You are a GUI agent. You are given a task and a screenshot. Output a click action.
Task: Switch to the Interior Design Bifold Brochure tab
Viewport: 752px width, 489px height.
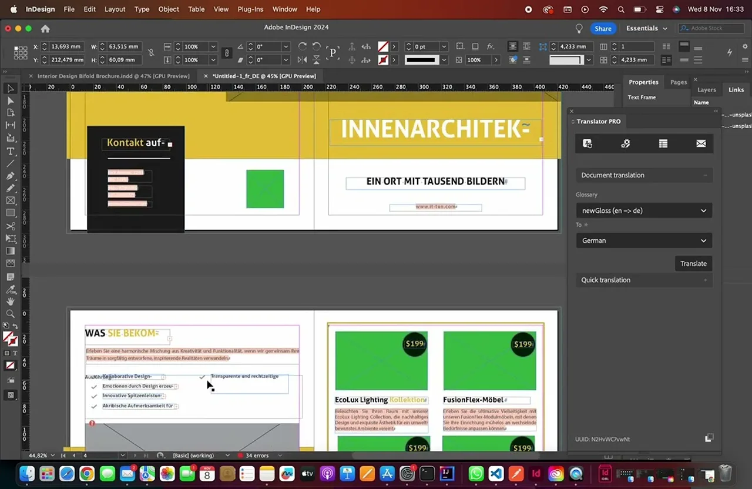[x=113, y=76]
